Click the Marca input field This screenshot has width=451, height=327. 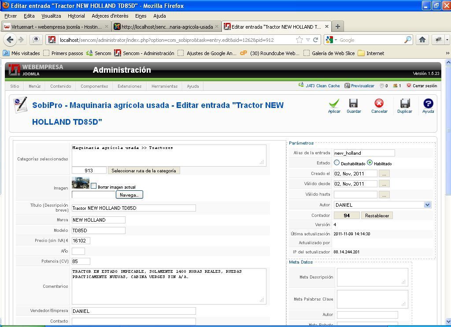pyautogui.click(x=99, y=220)
